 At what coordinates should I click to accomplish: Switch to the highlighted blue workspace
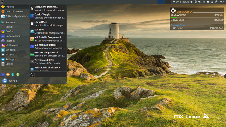161,2
